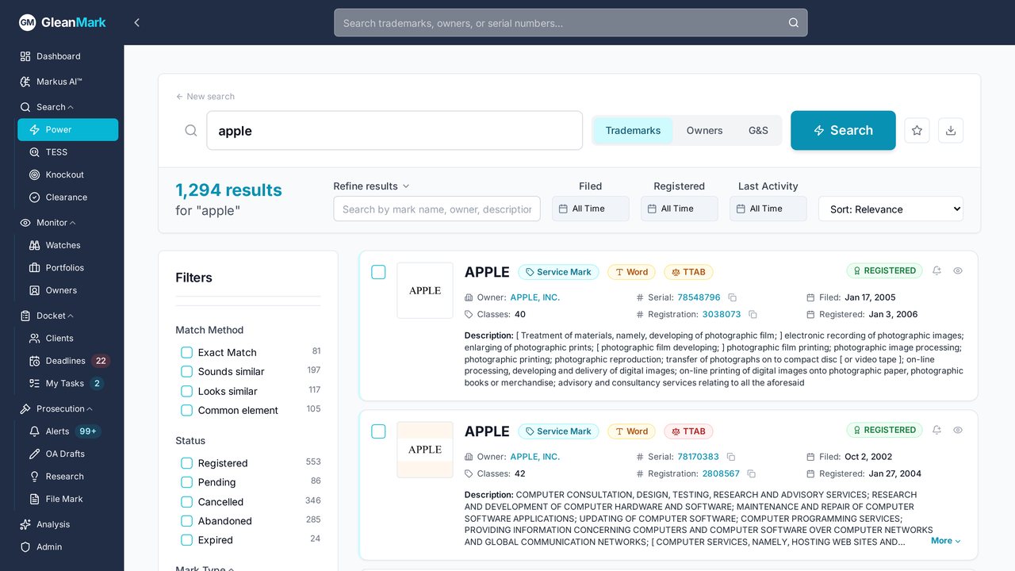
Task: Click into the refine results search field
Action: pyautogui.click(x=437, y=209)
